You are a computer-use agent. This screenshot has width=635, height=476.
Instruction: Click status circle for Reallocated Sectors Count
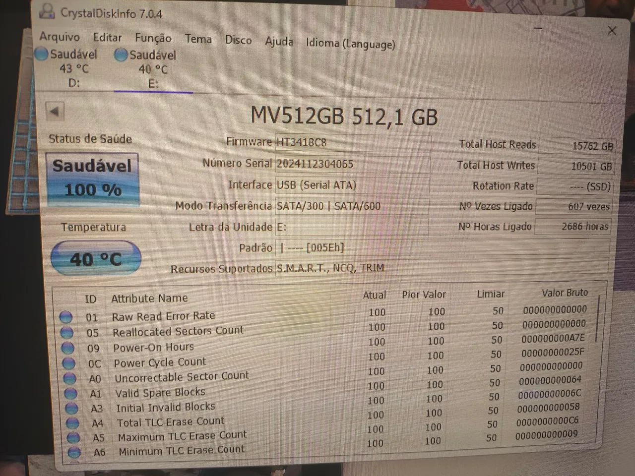(66, 332)
